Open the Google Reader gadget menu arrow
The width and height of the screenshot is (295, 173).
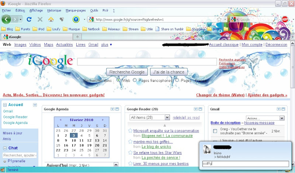pyautogui.click(x=196, y=109)
